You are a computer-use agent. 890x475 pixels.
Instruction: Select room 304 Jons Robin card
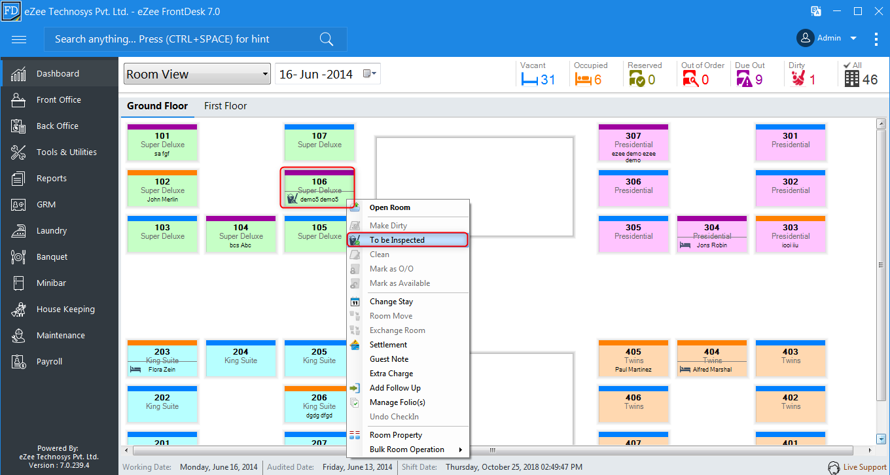coord(712,234)
